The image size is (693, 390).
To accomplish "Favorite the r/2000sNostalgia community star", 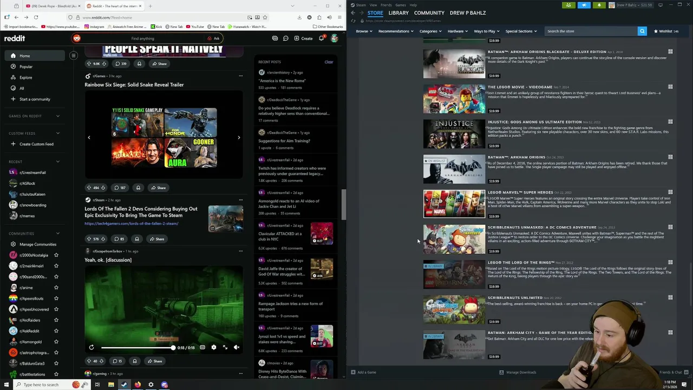I will 56,255.
